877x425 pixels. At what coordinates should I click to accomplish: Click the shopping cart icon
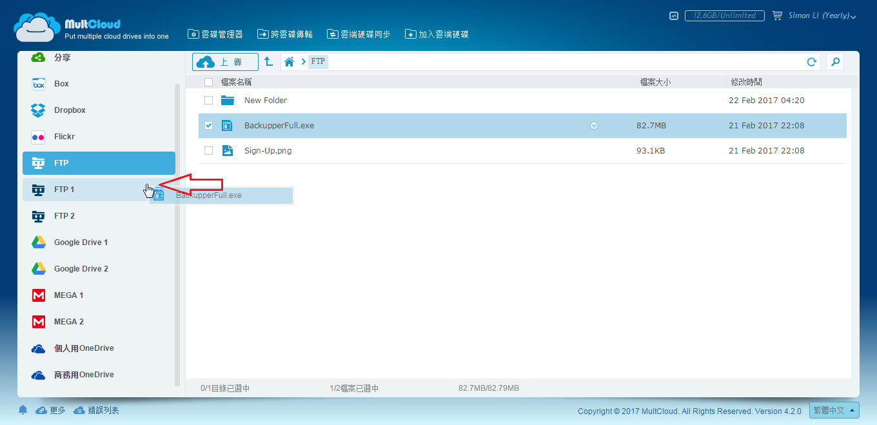click(777, 15)
